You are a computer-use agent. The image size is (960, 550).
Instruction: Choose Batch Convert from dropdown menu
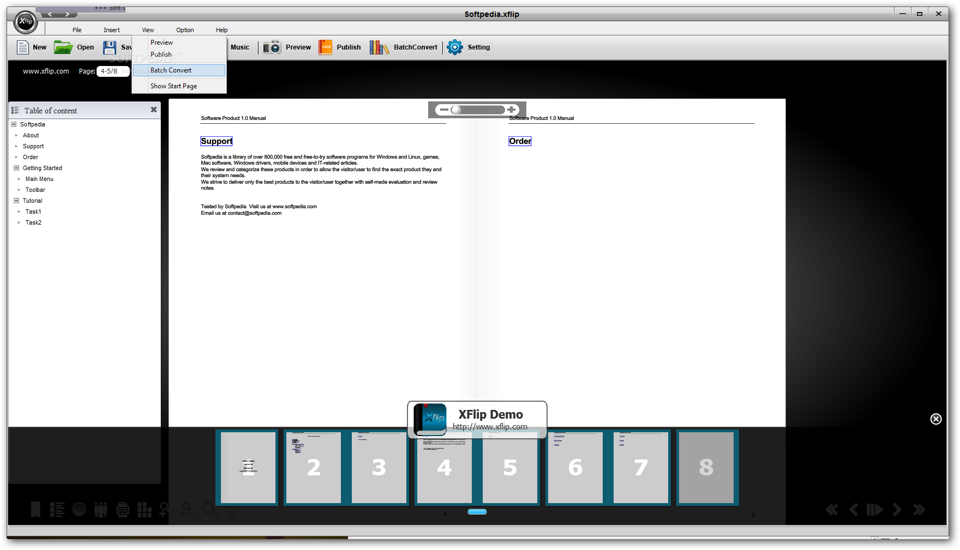pos(179,70)
